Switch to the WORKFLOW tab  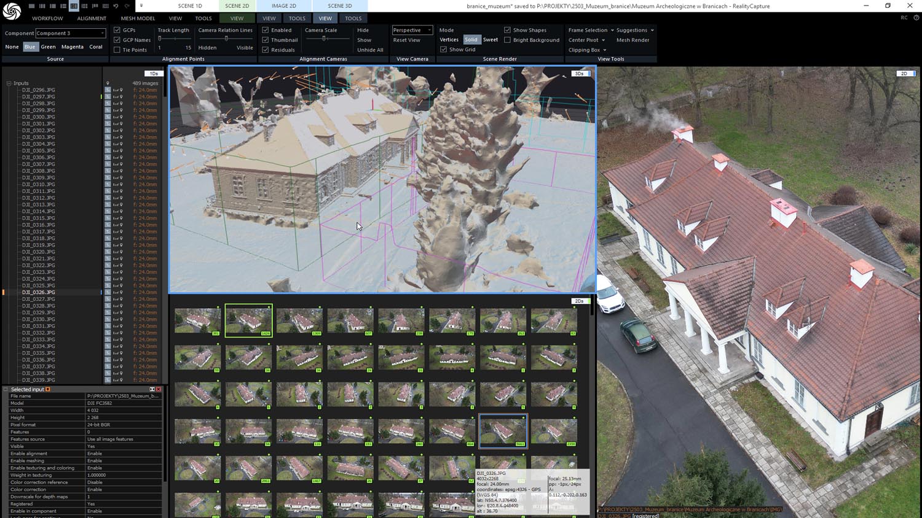click(47, 18)
